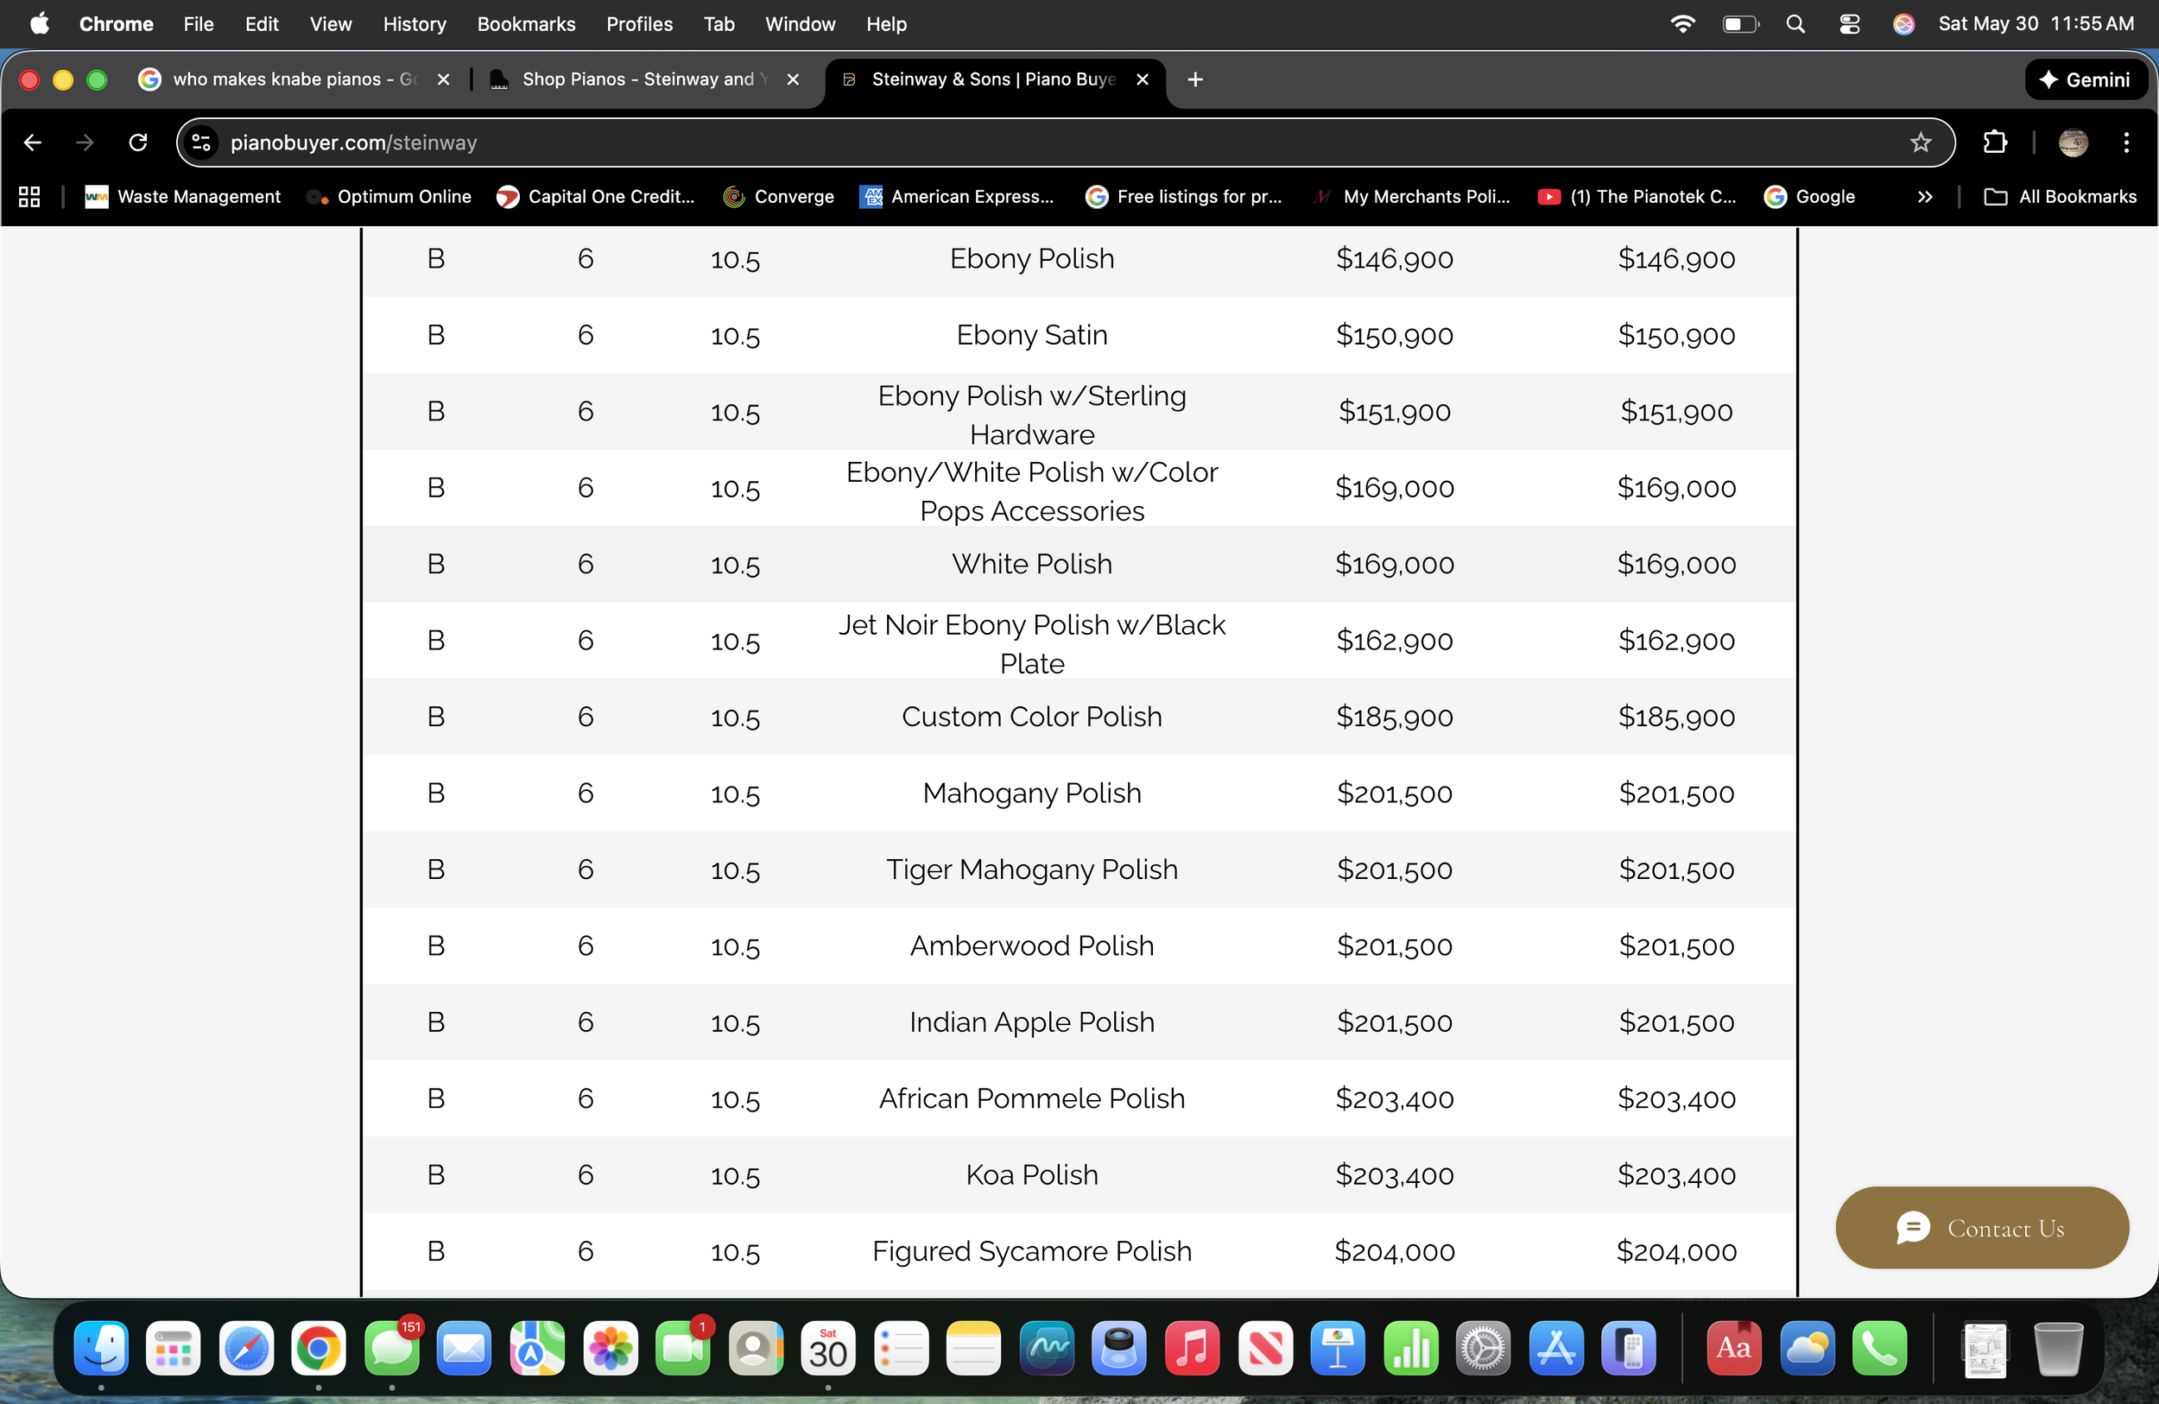Open Music from the Dock

(x=1192, y=1349)
